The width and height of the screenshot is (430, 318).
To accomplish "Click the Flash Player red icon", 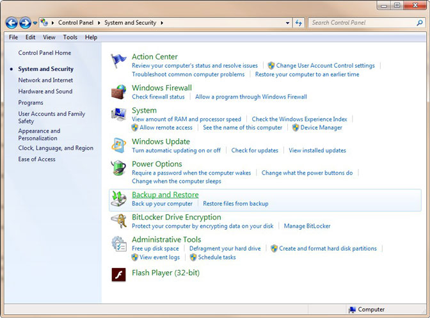I will [118, 274].
